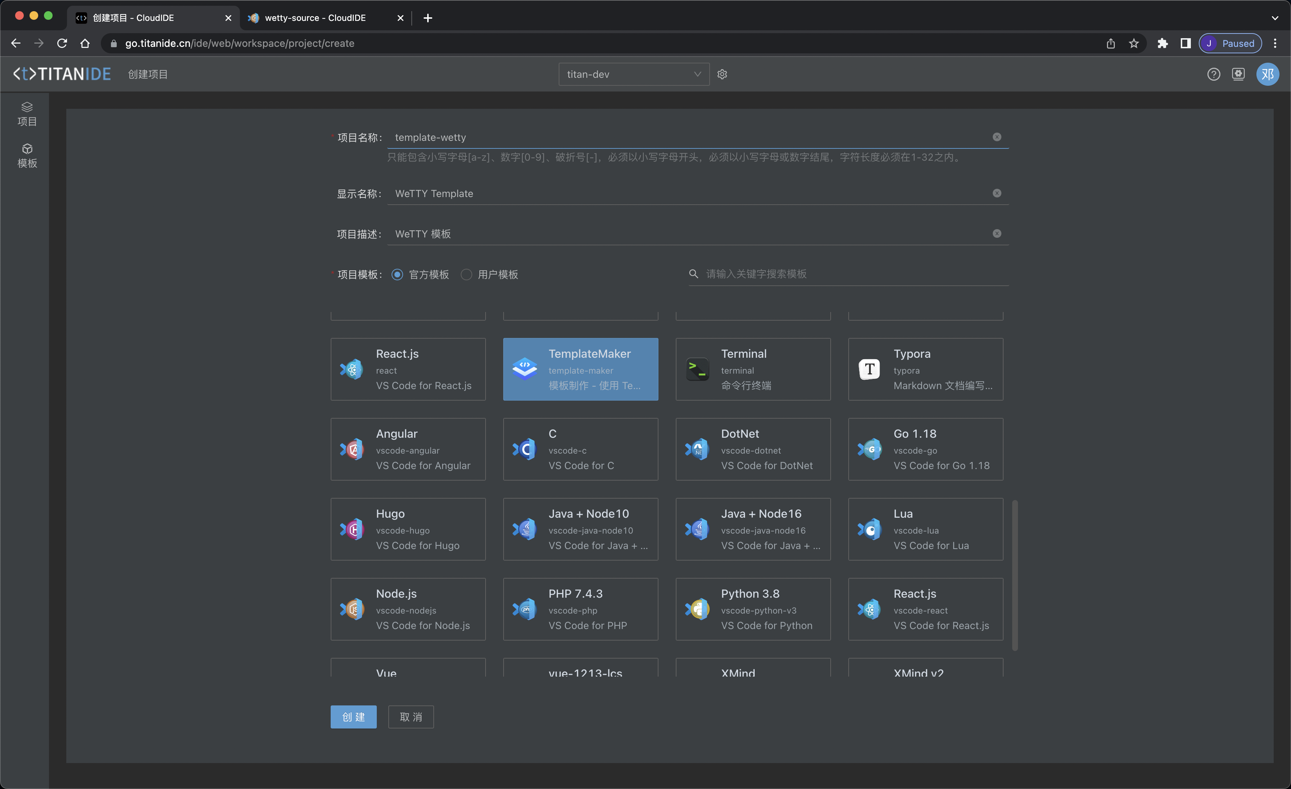Expand the titan-dev workspace dropdown
Screen dimensions: 1291x789
pos(634,74)
